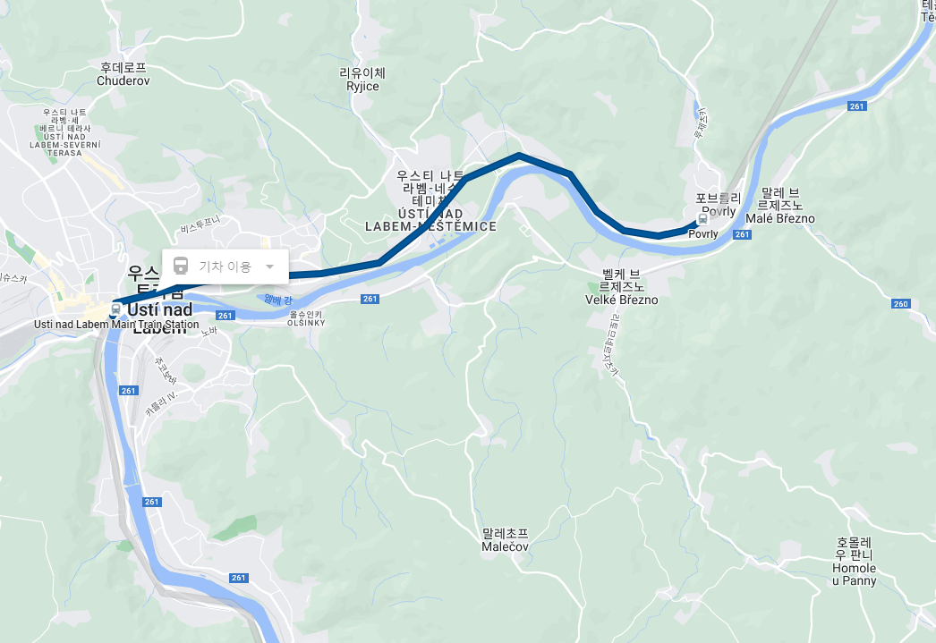
Task: Click the train icon in the 기차 이용 popup
Action: [181, 266]
